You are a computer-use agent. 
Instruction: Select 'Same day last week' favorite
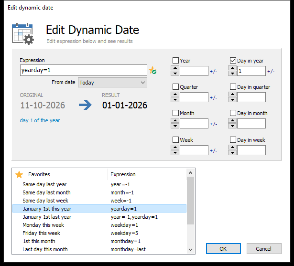coord(99,201)
